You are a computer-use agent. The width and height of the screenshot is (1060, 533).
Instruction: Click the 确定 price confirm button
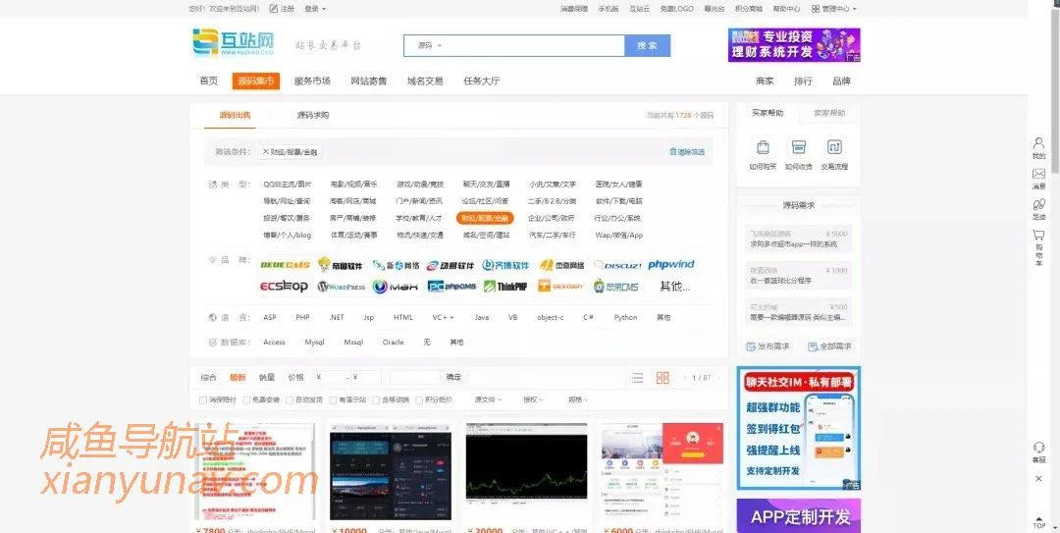point(452,378)
